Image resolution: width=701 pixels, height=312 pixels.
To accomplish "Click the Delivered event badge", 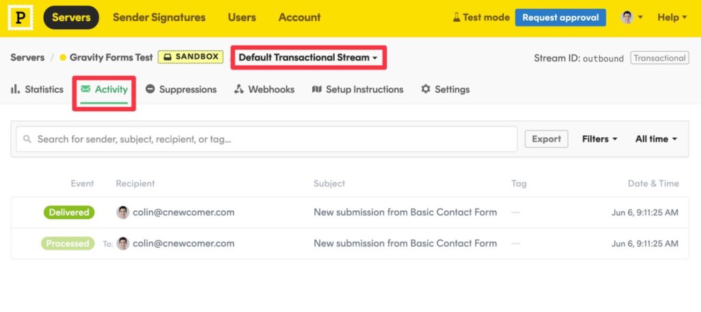I will (x=69, y=212).
